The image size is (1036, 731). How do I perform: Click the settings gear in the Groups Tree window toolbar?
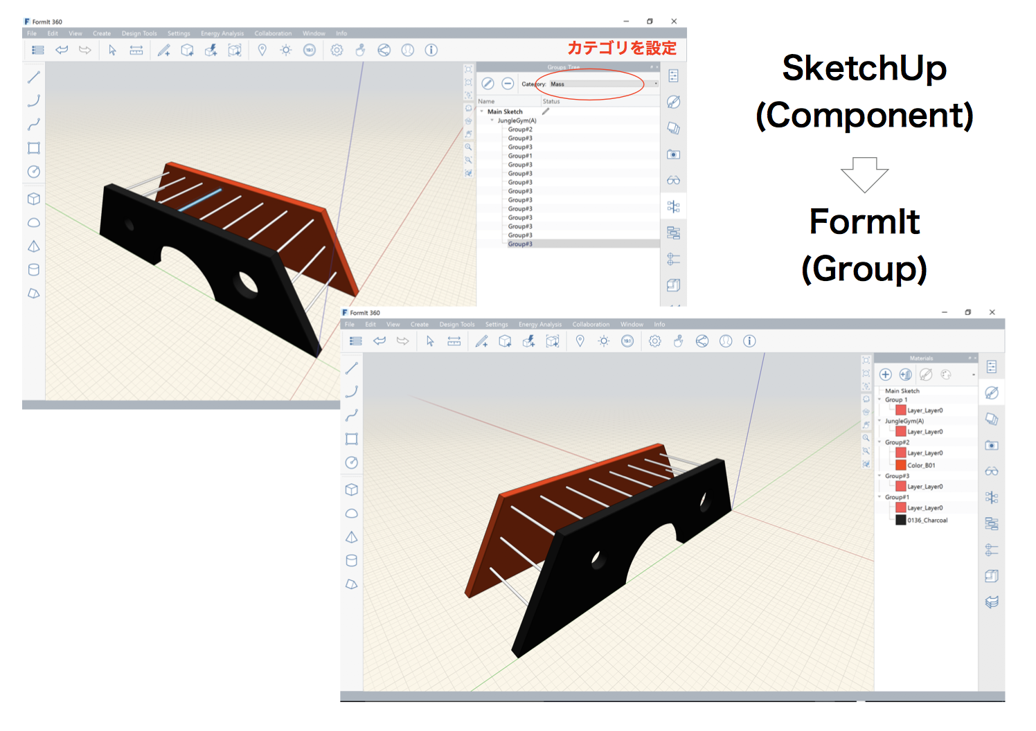(x=337, y=50)
